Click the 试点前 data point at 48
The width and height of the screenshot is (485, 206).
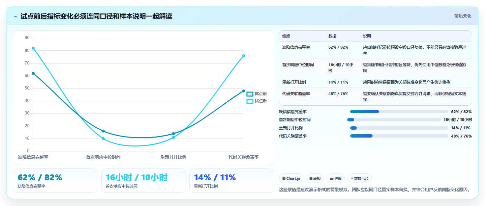(244, 91)
